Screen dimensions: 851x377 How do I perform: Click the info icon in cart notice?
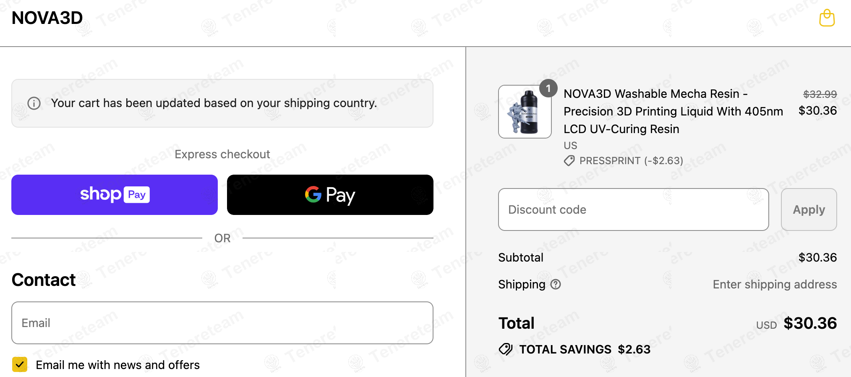pyautogui.click(x=34, y=103)
